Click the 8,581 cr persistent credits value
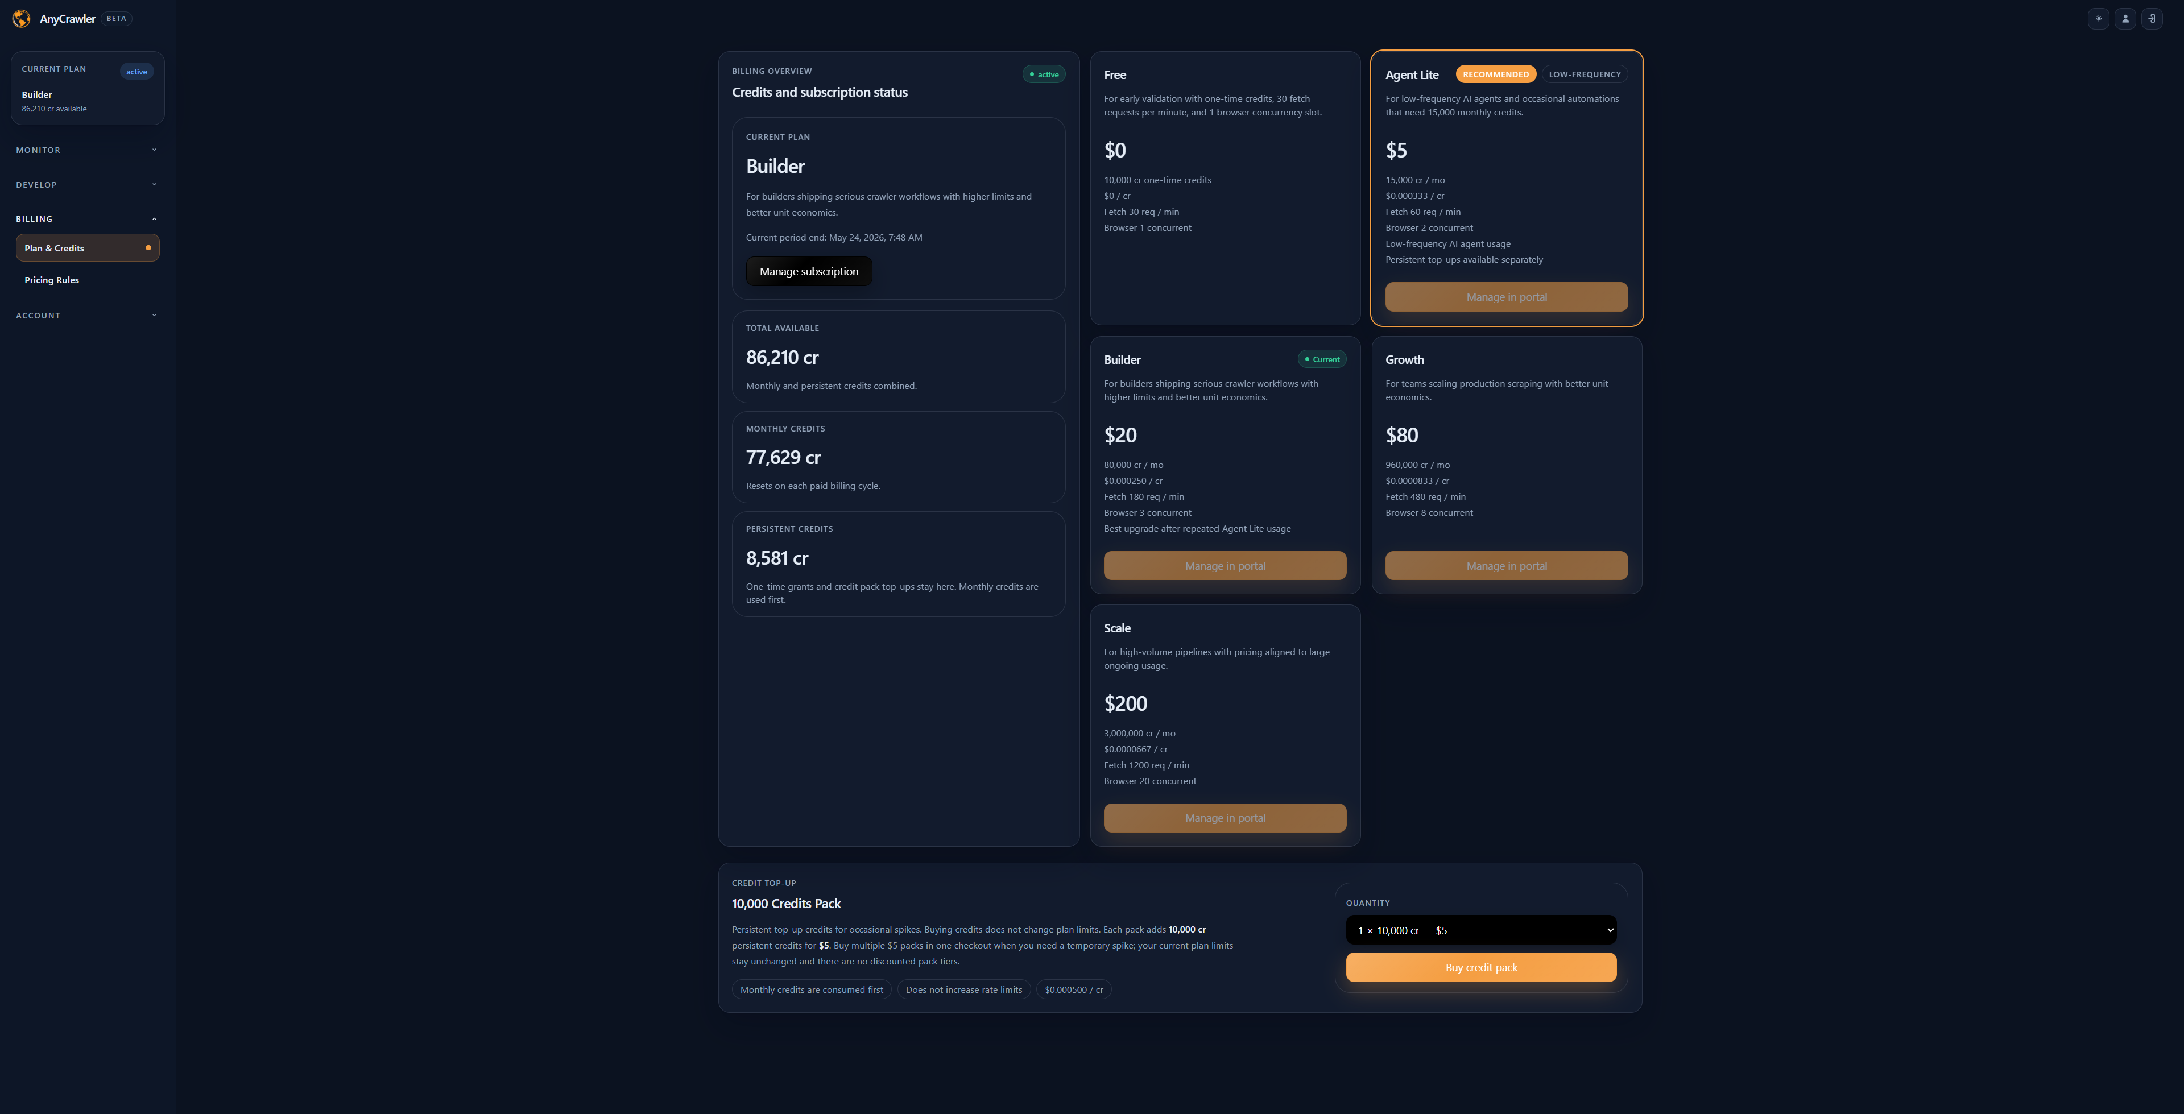This screenshot has width=2184, height=1114. pos(776,558)
